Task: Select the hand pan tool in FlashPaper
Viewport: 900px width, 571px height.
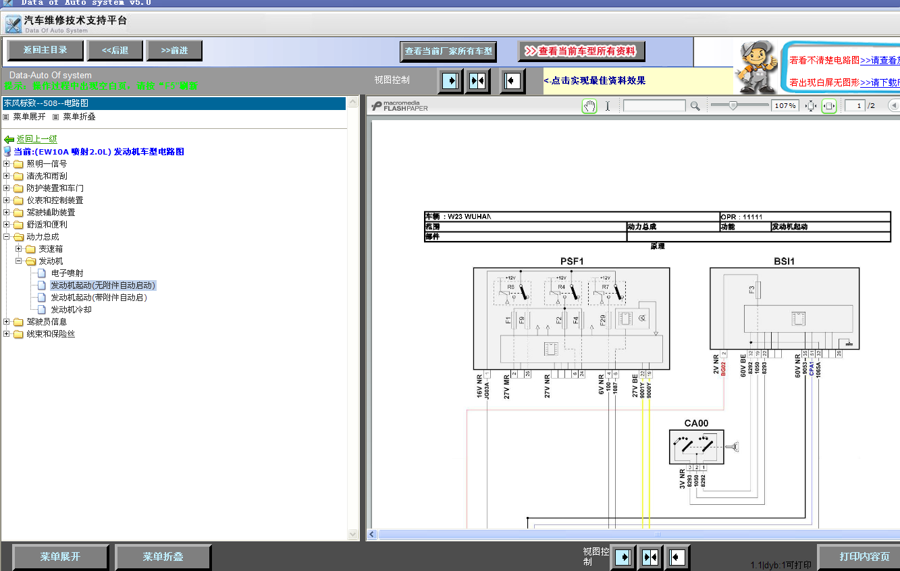Action: coord(589,106)
